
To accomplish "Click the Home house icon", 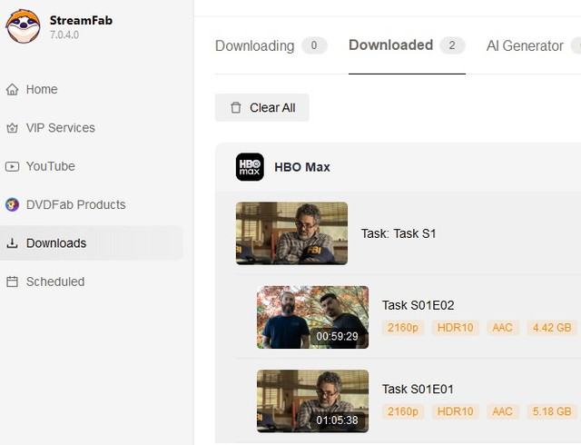I will coord(12,89).
